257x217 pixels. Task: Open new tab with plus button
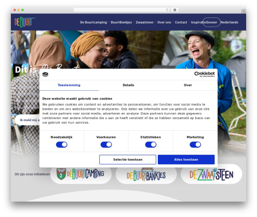(244, 11)
